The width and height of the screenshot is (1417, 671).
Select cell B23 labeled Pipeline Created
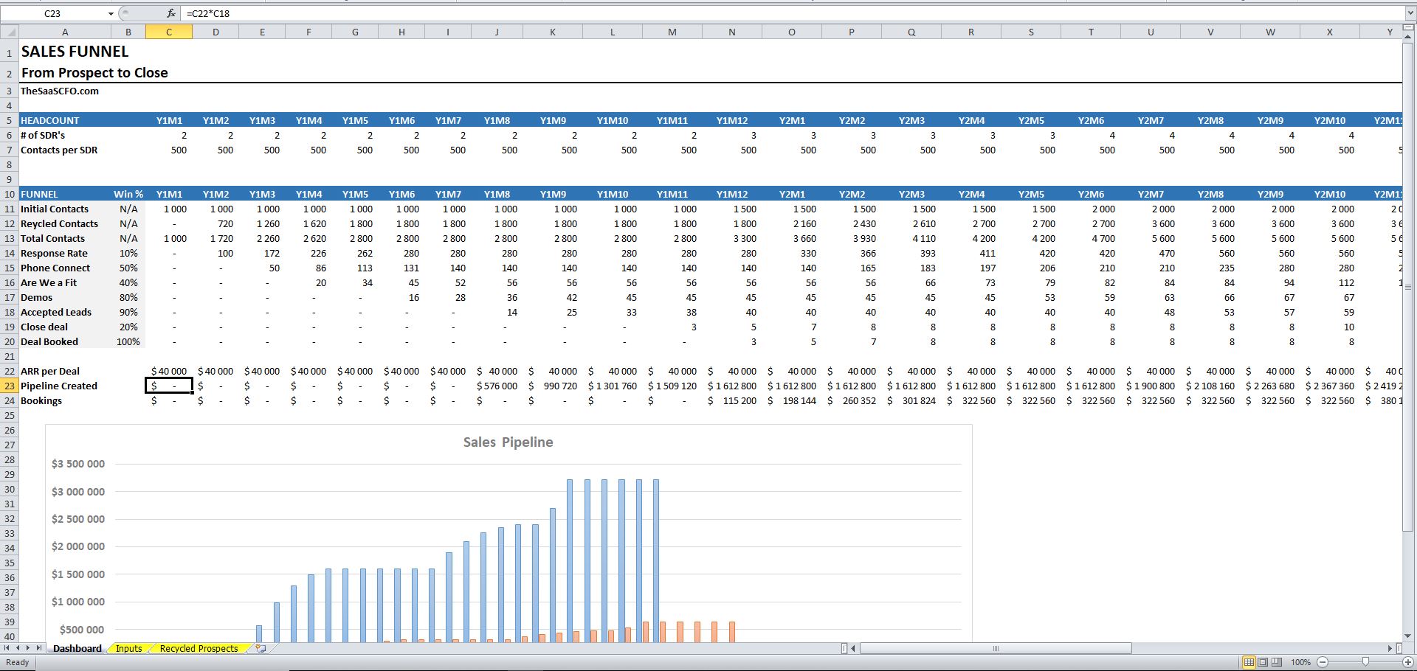point(128,386)
